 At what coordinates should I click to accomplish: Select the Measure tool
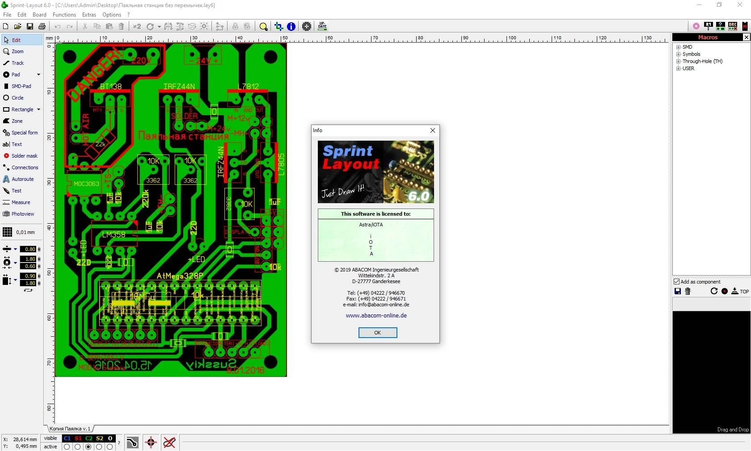pos(21,202)
